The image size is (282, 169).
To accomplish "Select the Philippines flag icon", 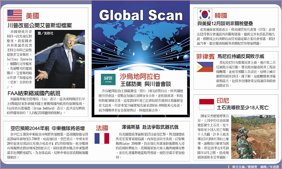I will click(x=205, y=66).
